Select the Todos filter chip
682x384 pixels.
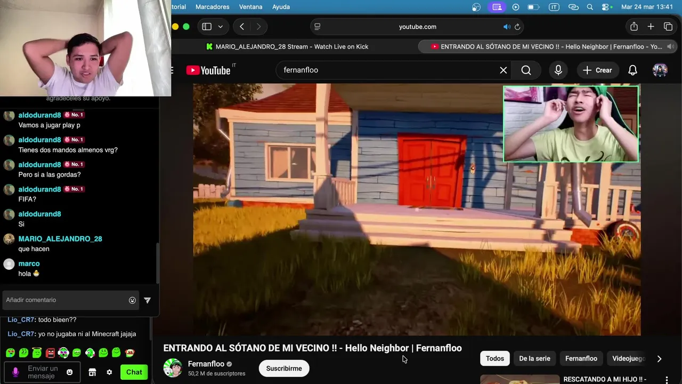(x=494, y=358)
